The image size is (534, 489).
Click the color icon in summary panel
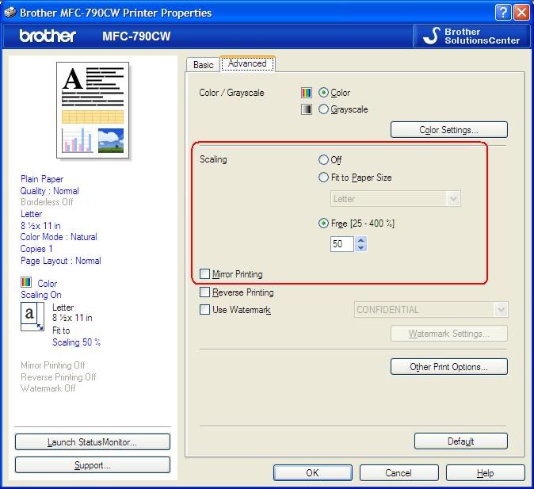pos(26,283)
